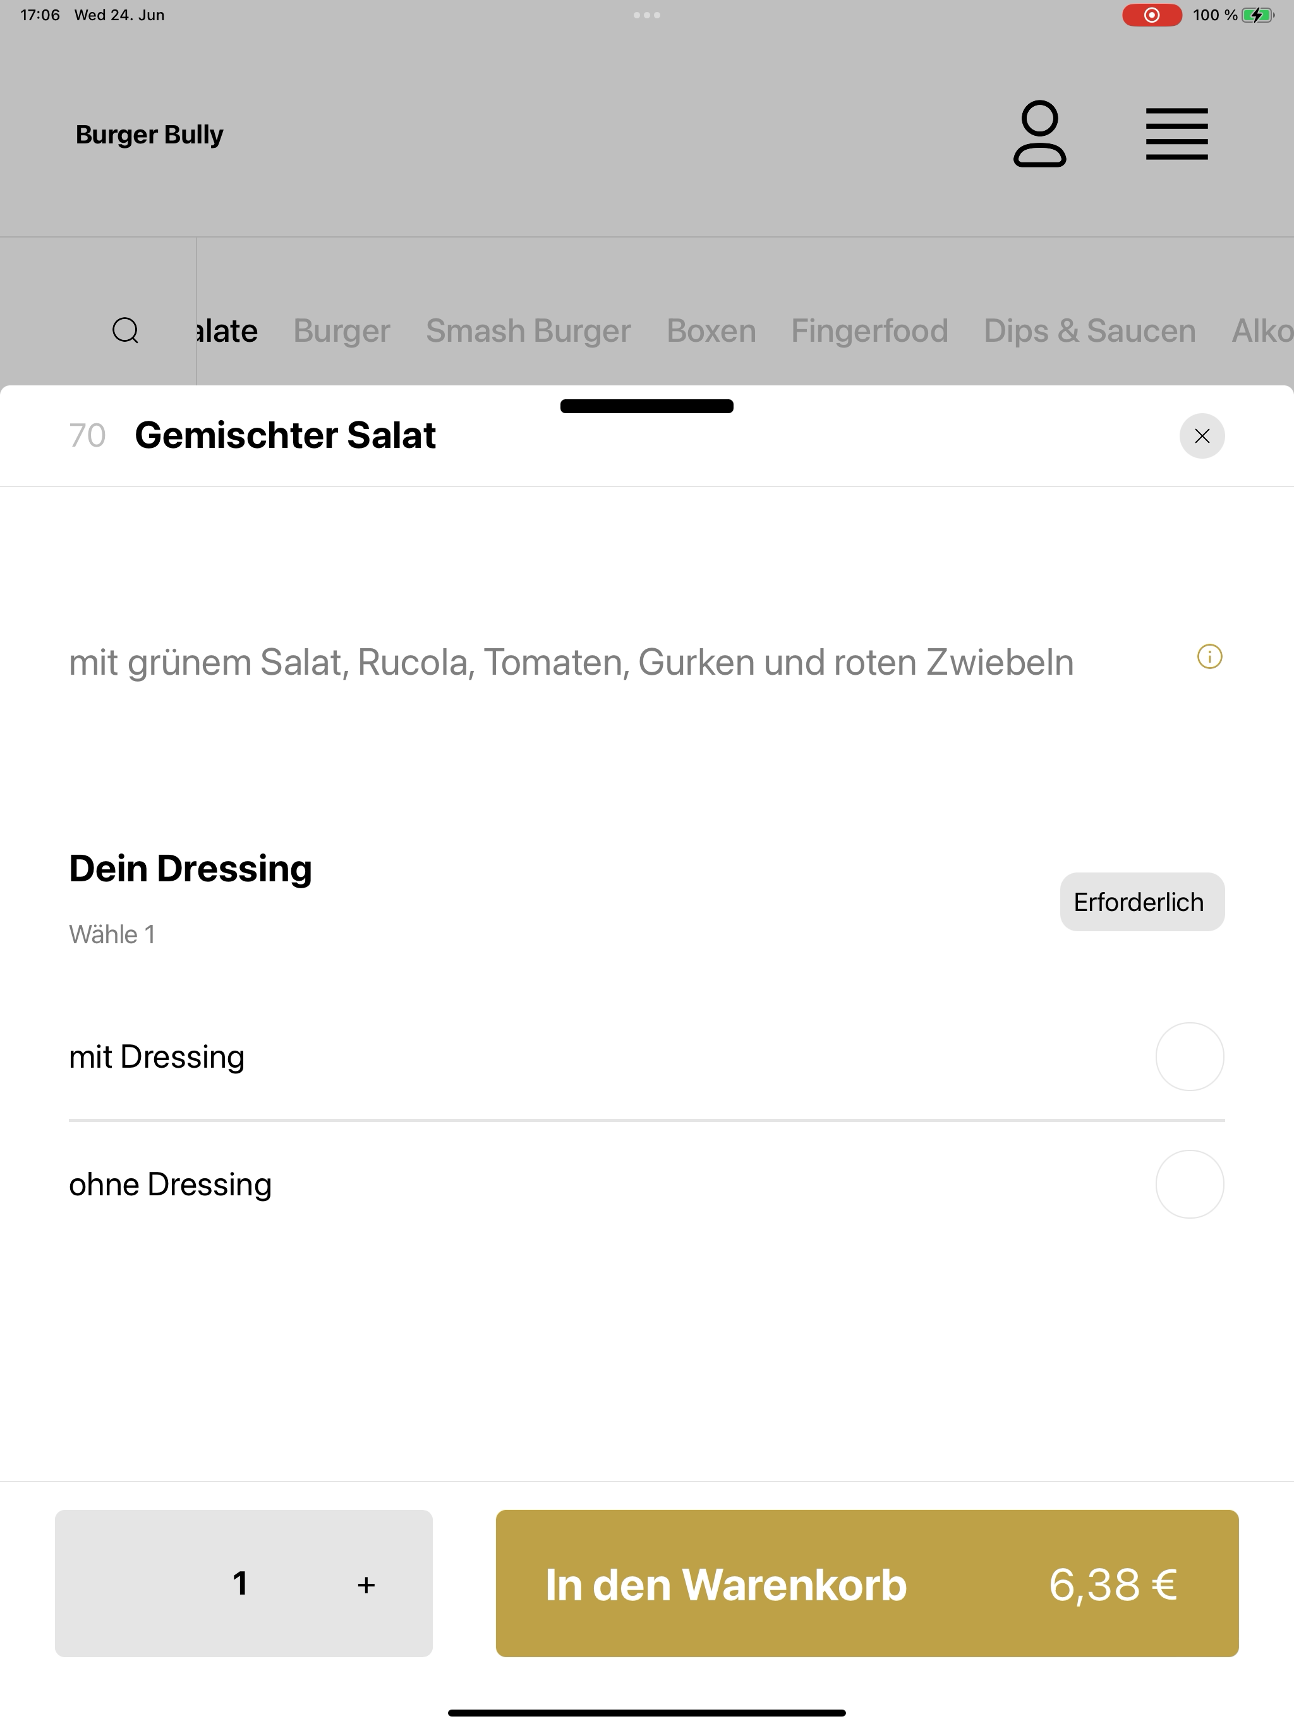Increase quantity with the plus icon
This screenshot has height=1726, width=1294.
[366, 1584]
